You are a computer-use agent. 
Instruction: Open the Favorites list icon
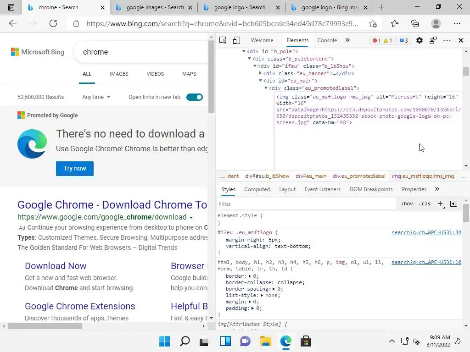[x=394, y=23]
